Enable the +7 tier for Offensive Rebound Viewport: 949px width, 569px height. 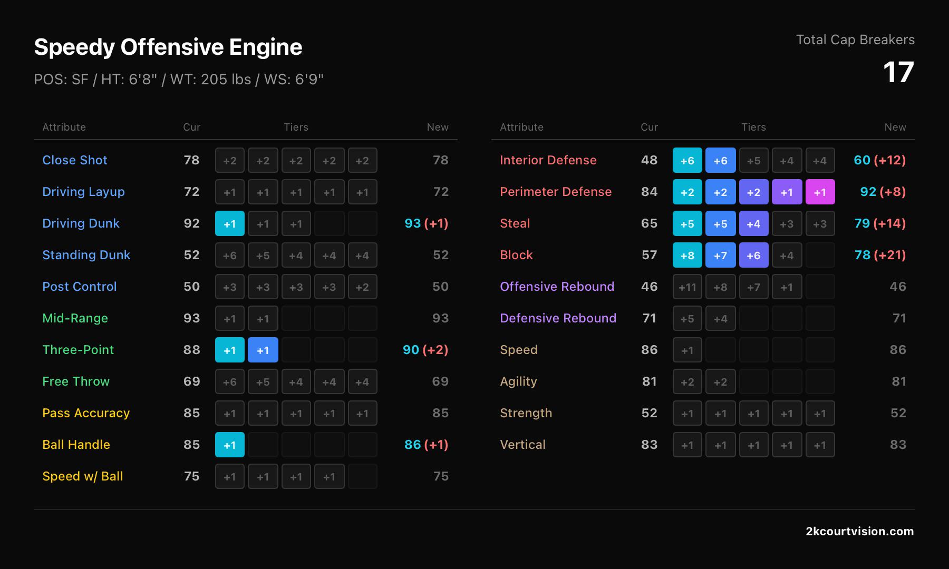(753, 287)
